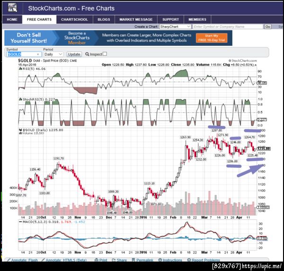This screenshot has width=284, height=271.
Task: Clear the symbol field with the x icon
Action: point(38,54)
